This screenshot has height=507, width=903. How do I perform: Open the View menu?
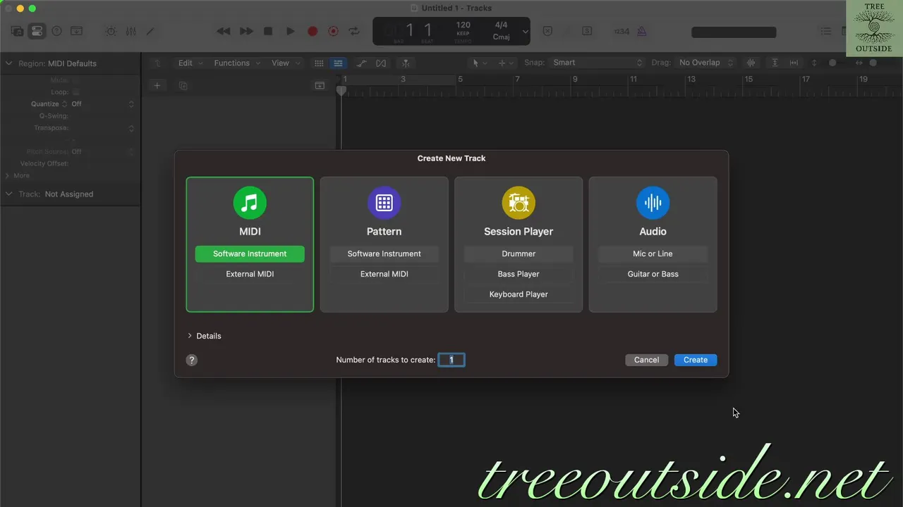tap(285, 63)
